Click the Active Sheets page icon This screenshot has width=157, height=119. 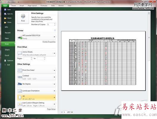point(20,53)
